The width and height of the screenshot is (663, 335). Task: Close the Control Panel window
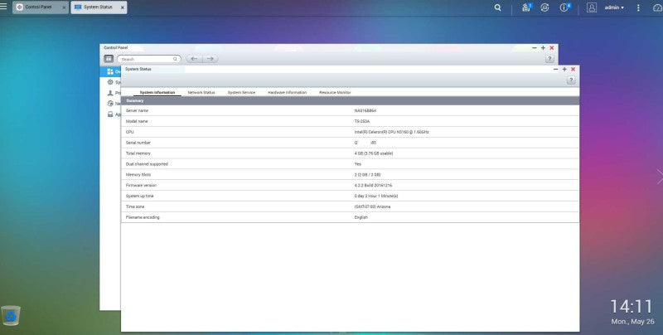coord(552,48)
